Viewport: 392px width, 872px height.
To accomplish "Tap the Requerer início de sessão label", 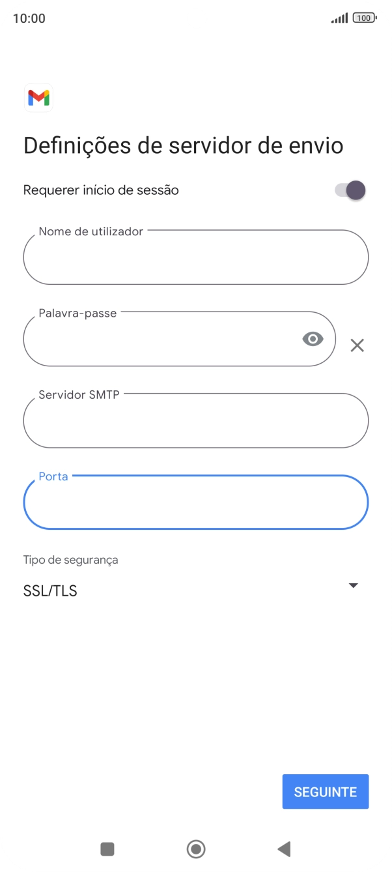I will [101, 190].
